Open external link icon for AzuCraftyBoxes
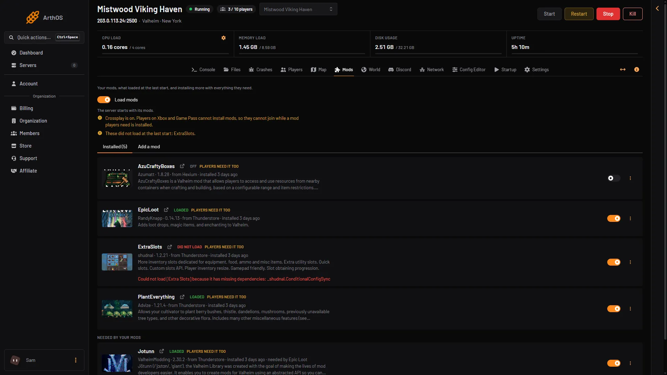667x375 pixels. [x=182, y=166]
